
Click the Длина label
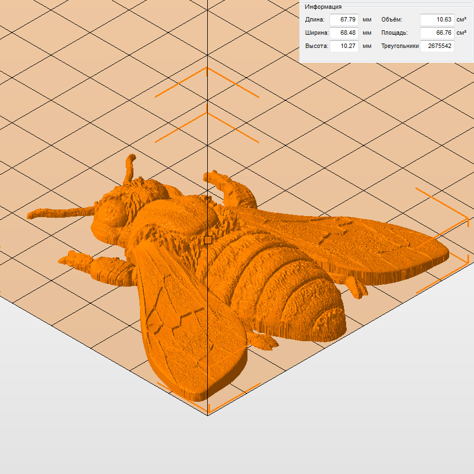tap(315, 20)
